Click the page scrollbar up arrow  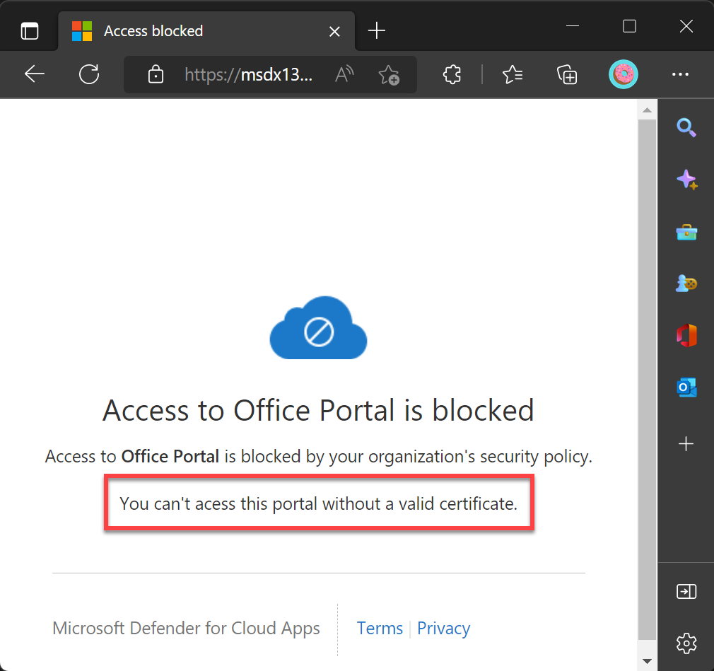647,110
